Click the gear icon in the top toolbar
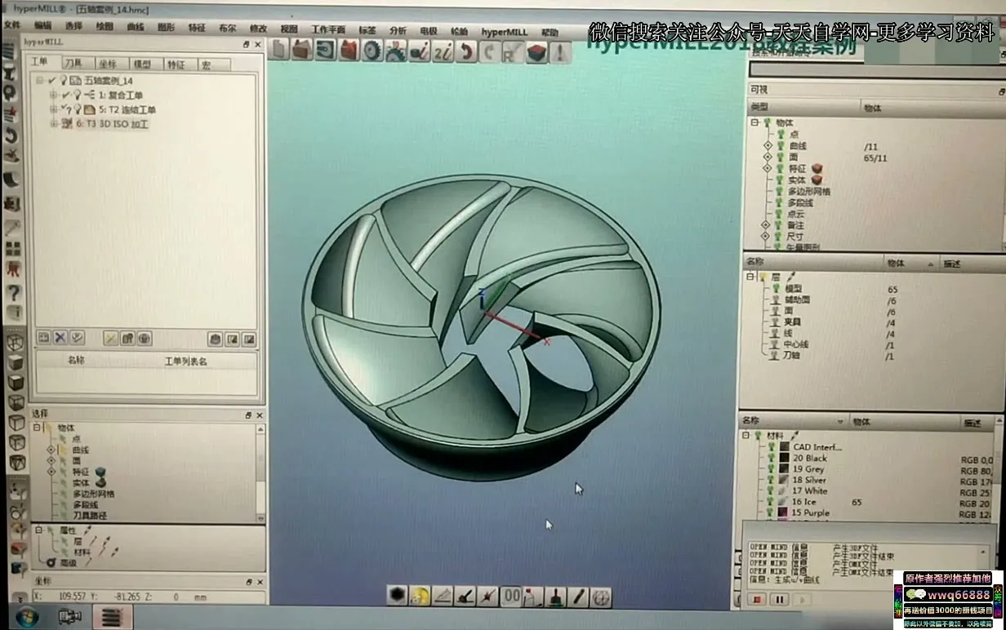 pos(373,51)
